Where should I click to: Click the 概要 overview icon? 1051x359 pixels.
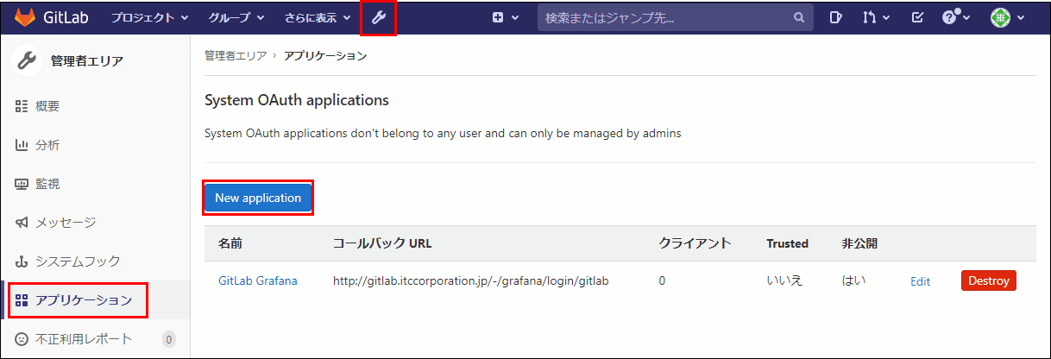point(22,106)
